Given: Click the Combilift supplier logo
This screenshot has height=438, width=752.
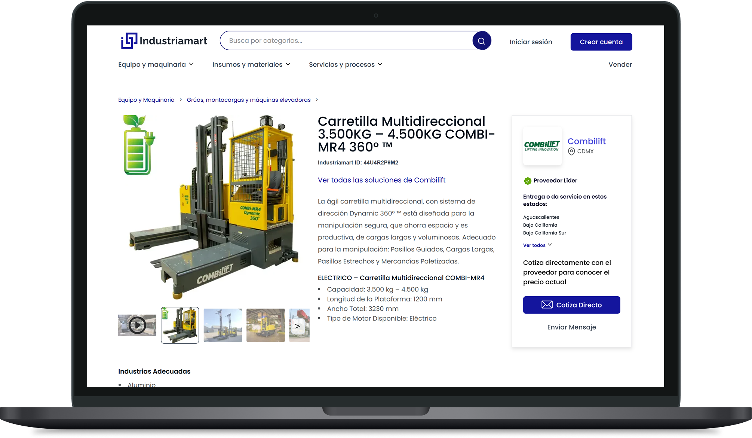Looking at the screenshot, I should pos(542,146).
